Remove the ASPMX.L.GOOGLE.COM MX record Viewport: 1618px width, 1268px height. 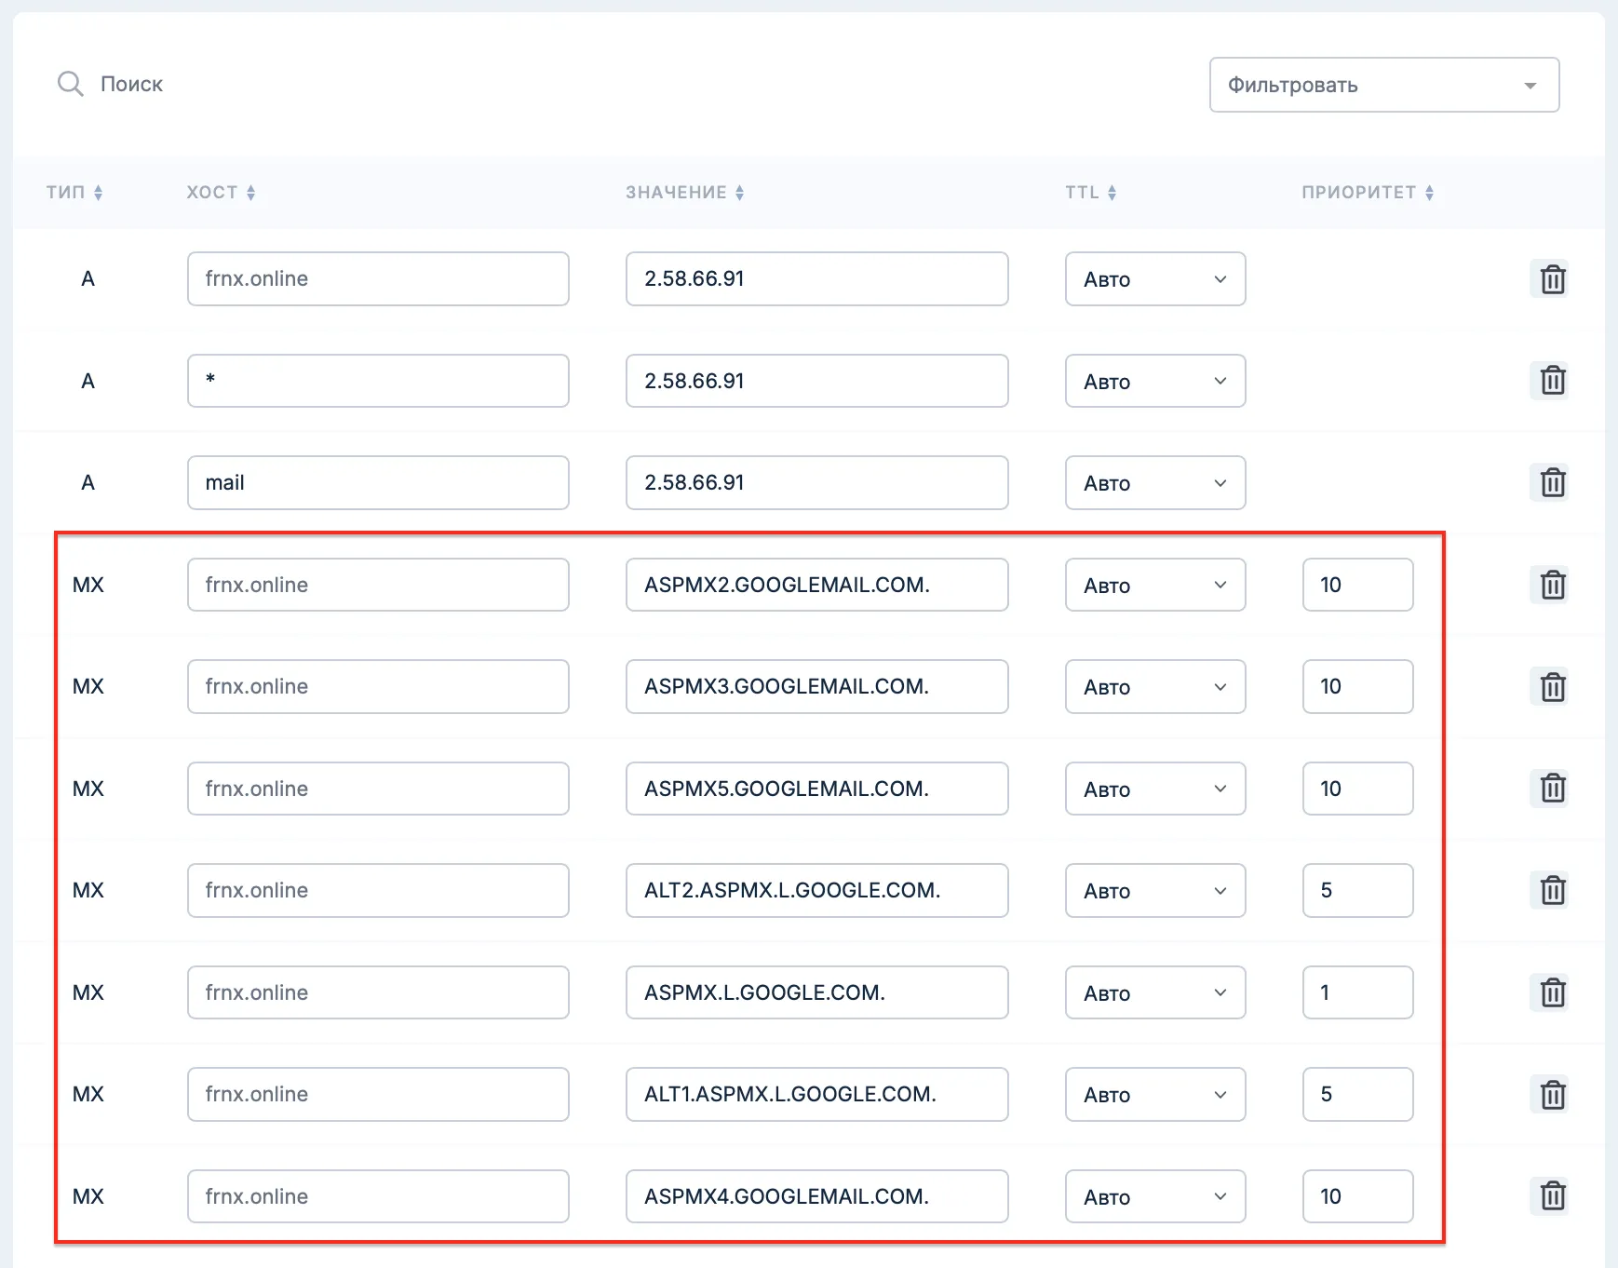1552,992
